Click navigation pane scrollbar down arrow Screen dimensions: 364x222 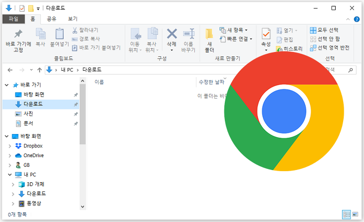[82, 206]
